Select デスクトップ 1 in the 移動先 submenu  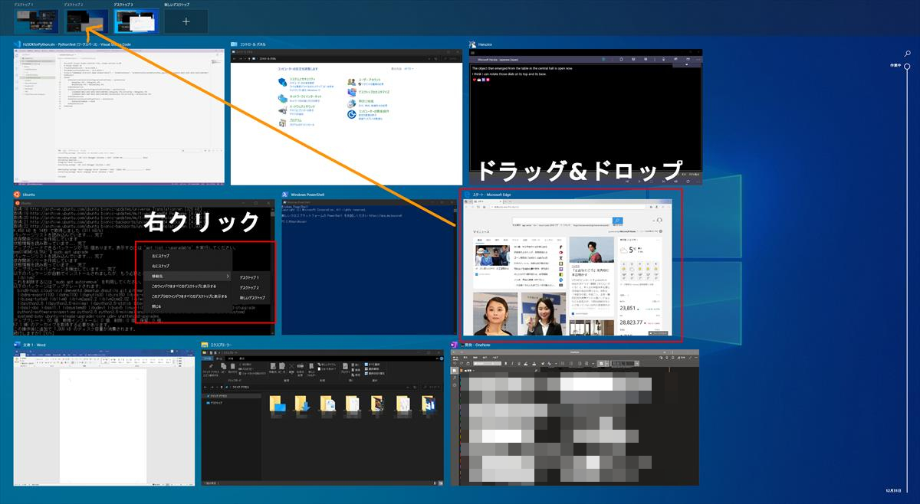250,277
